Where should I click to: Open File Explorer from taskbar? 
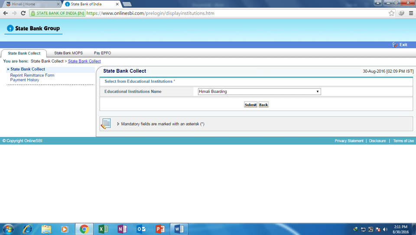pyautogui.click(x=46, y=229)
